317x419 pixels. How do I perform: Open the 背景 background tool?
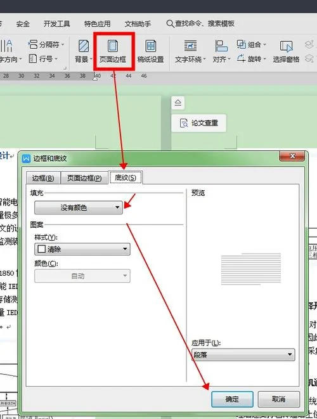click(x=84, y=51)
